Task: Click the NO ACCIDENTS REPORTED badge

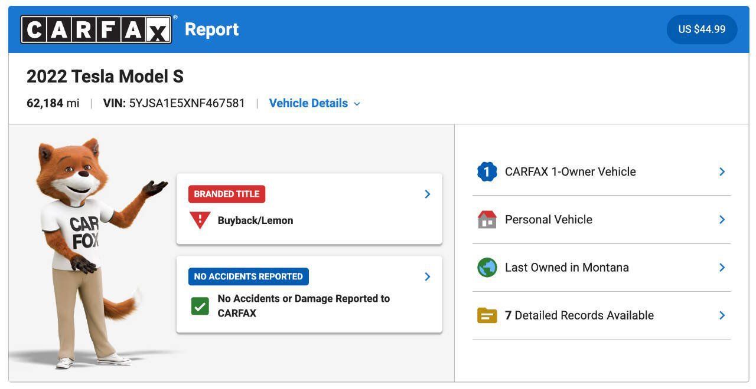Action: (x=248, y=276)
